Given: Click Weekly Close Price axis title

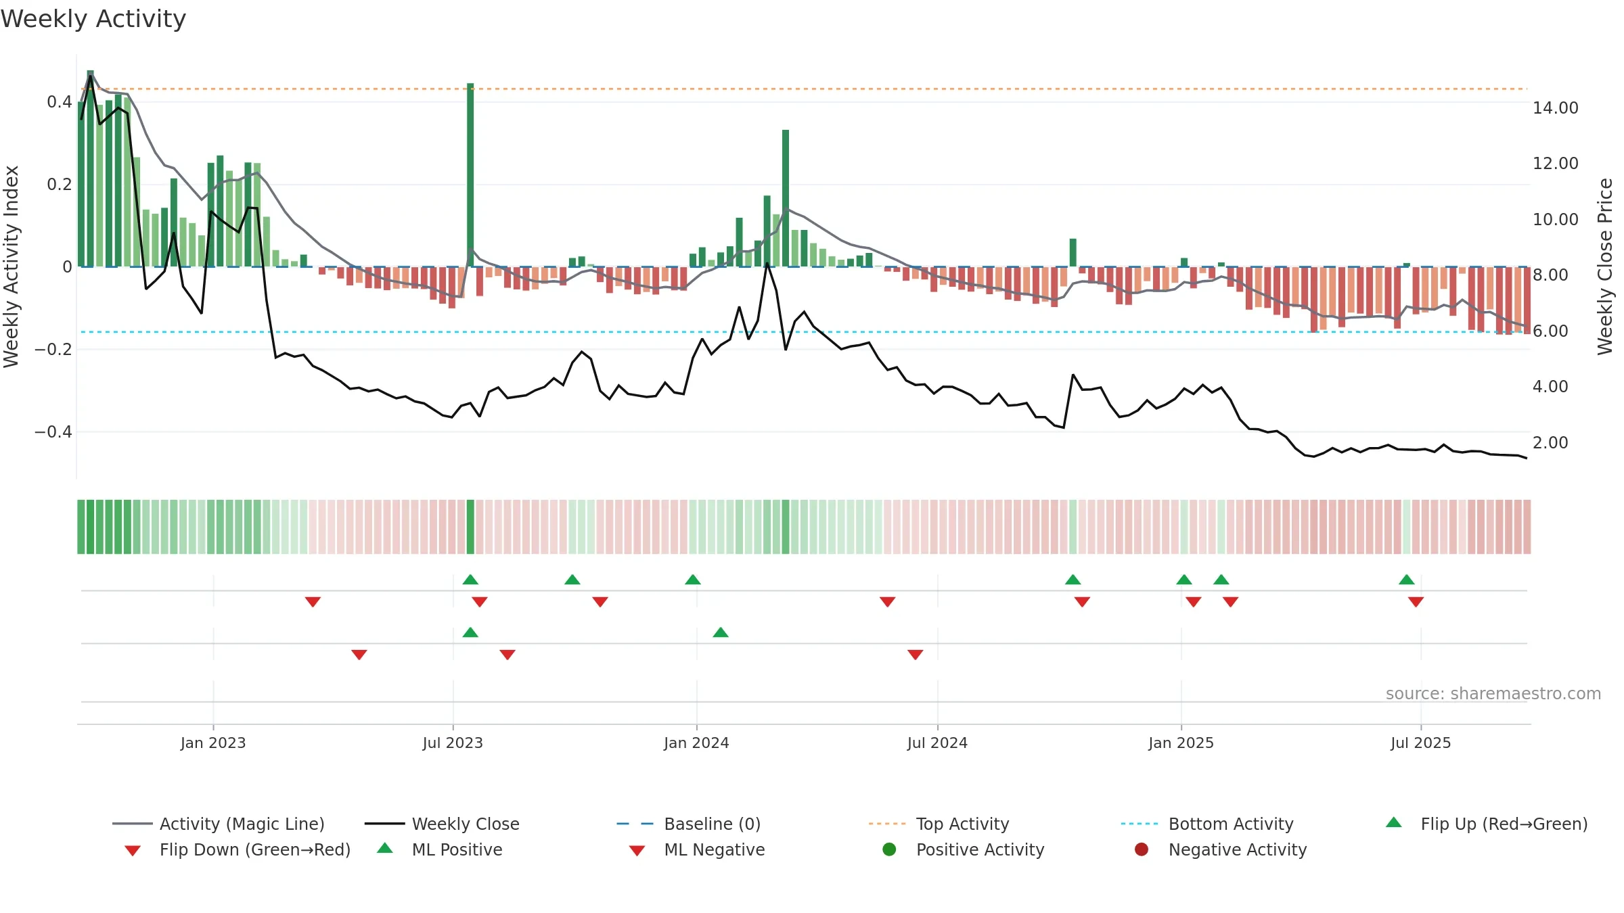Looking at the screenshot, I should point(1605,266).
